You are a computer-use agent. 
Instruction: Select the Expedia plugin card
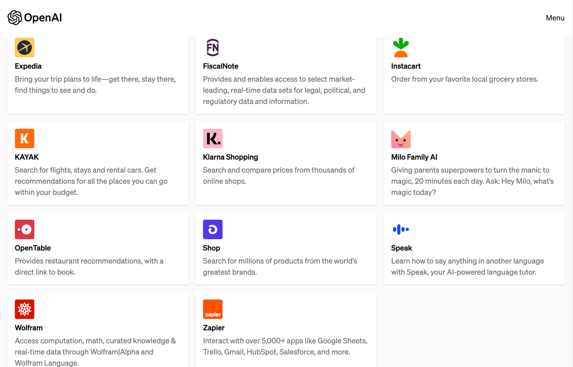(x=97, y=75)
